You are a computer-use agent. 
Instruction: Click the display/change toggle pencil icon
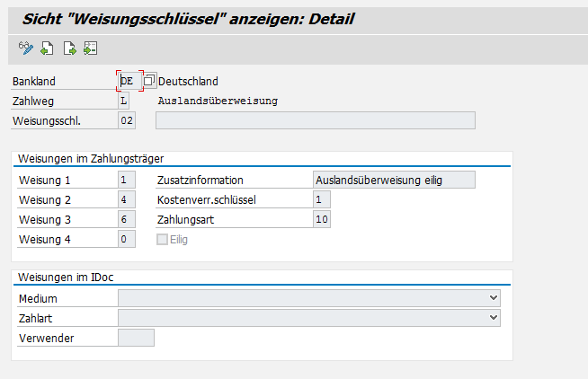(25, 48)
